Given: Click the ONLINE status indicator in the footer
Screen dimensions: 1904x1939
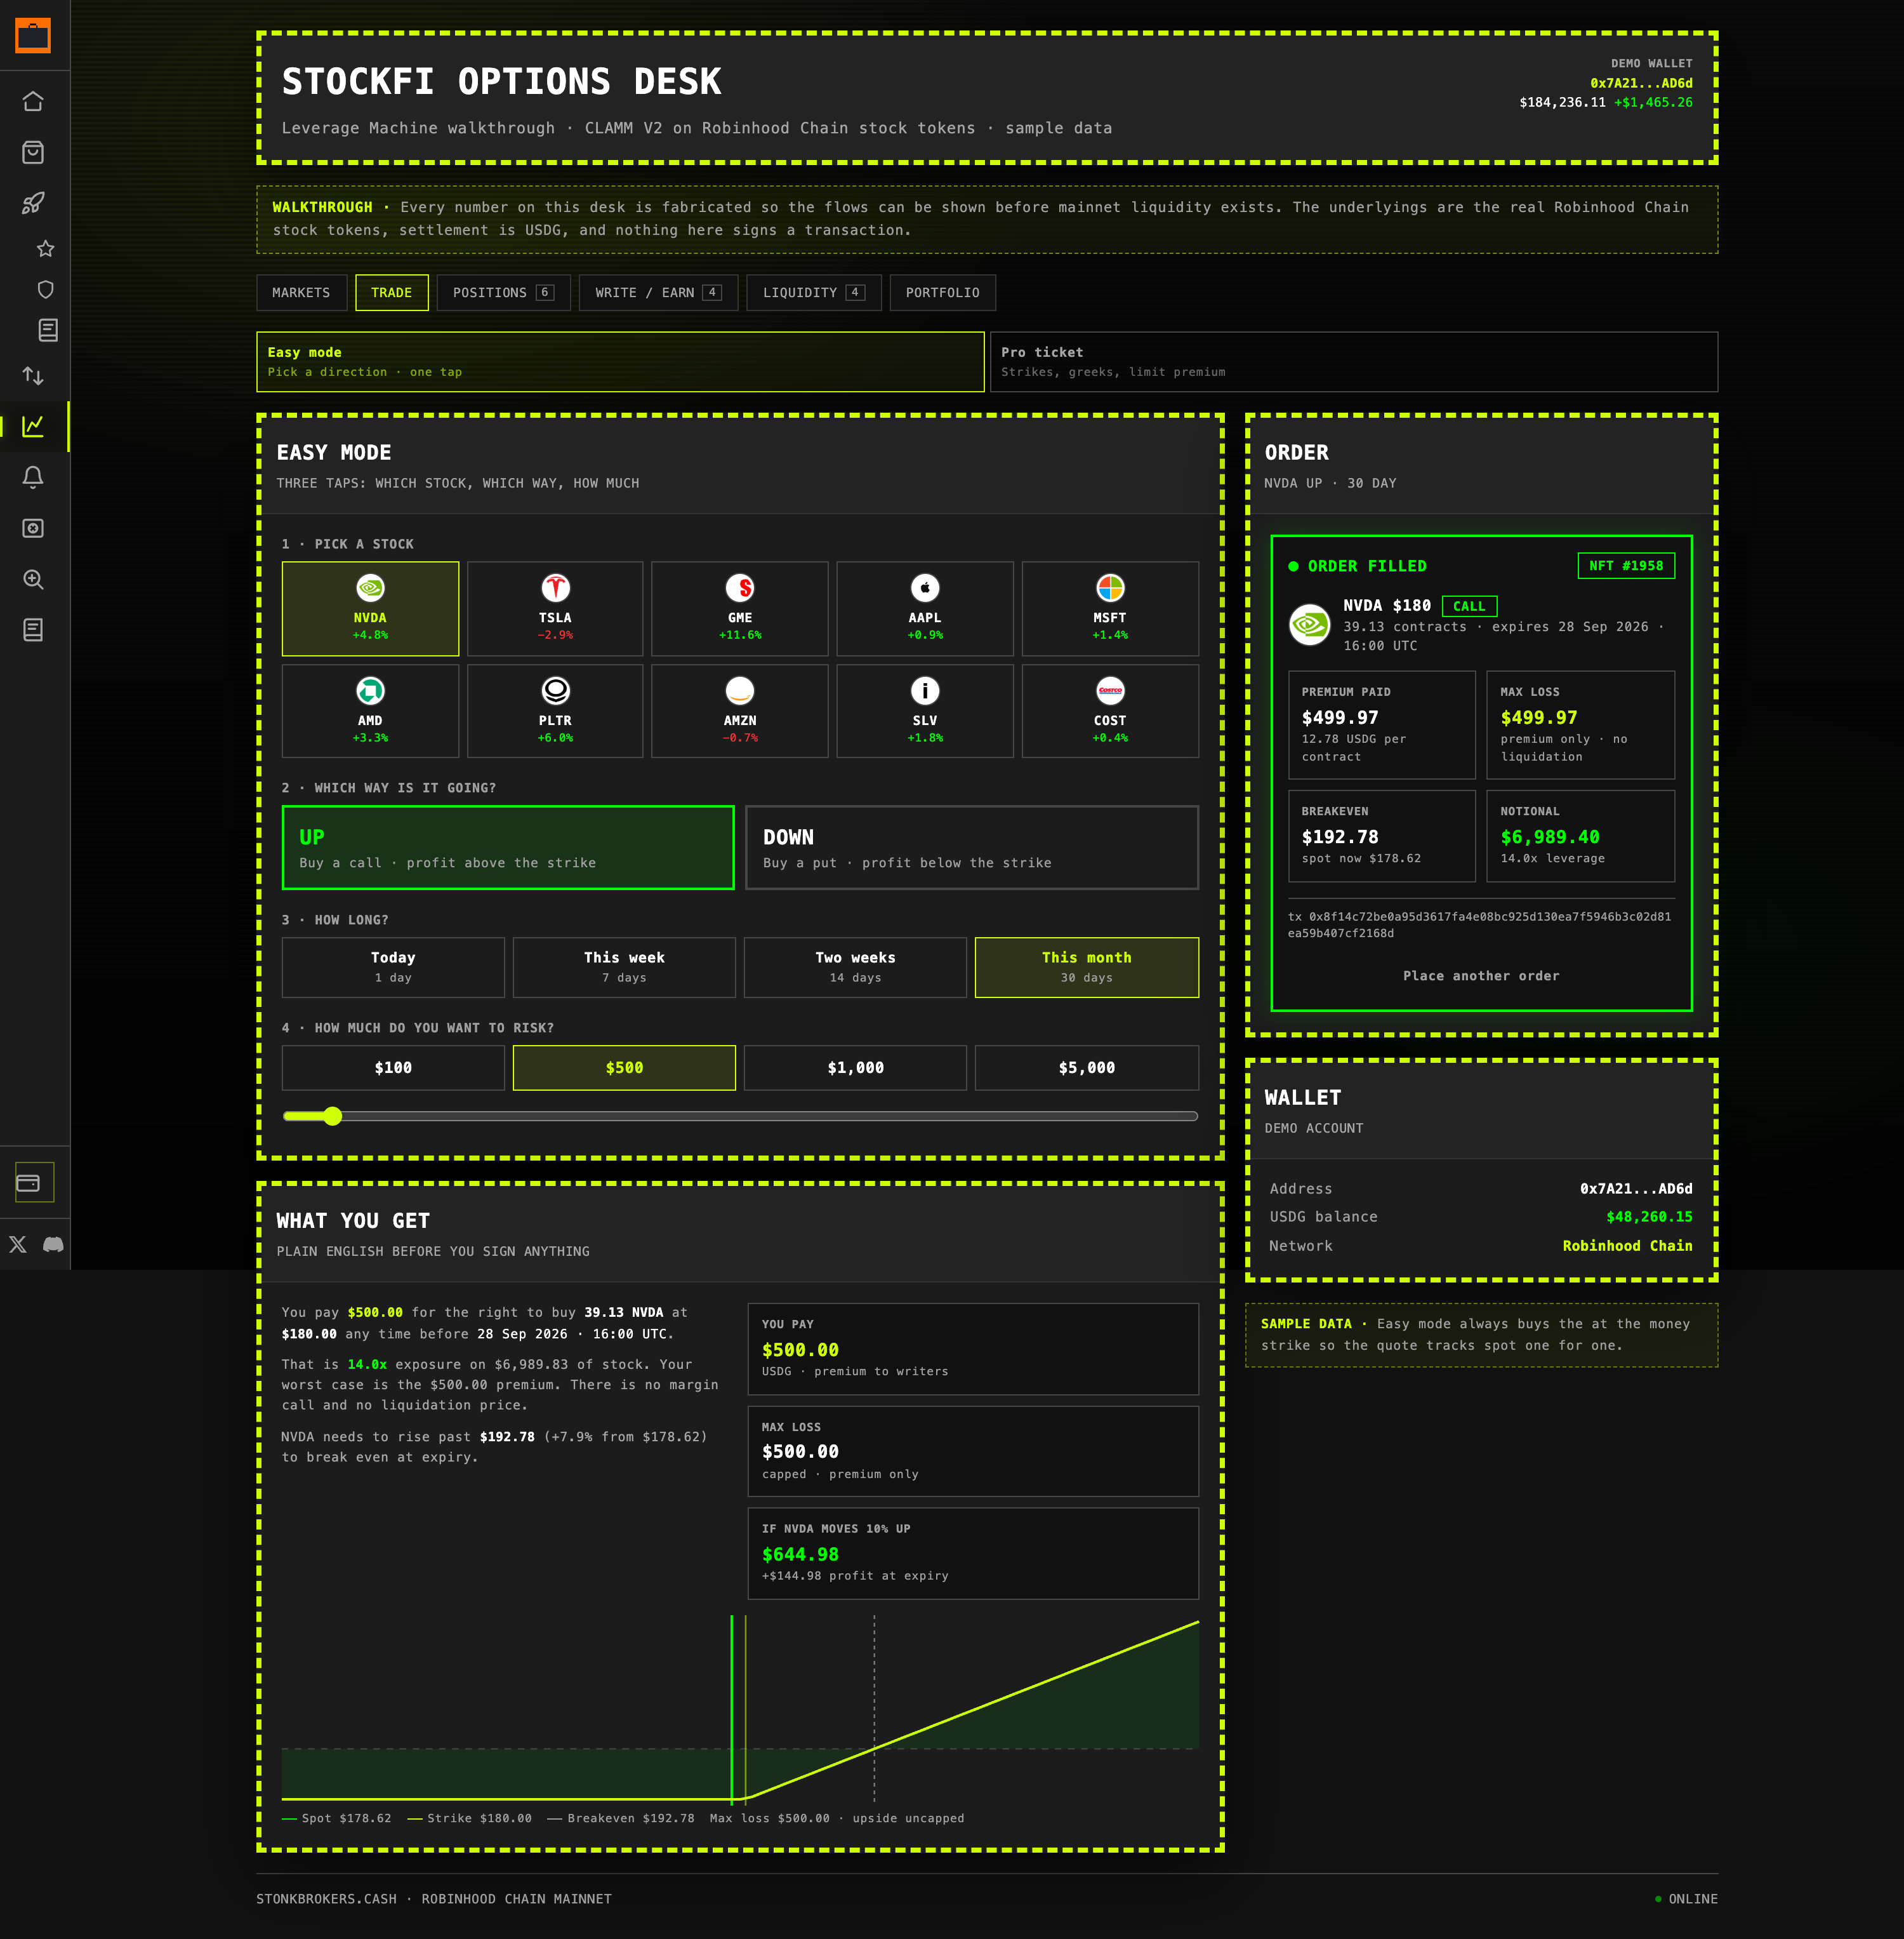Looking at the screenshot, I should 1686,1899.
